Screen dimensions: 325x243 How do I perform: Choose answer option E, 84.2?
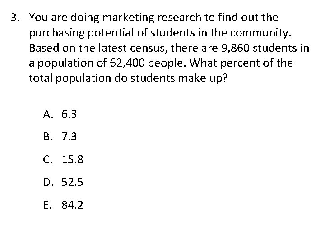63,205
